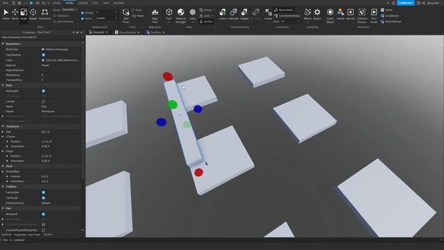The width and height of the screenshot is (444, 250).
Task: Click the Color property swatch
Action: [43, 60]
